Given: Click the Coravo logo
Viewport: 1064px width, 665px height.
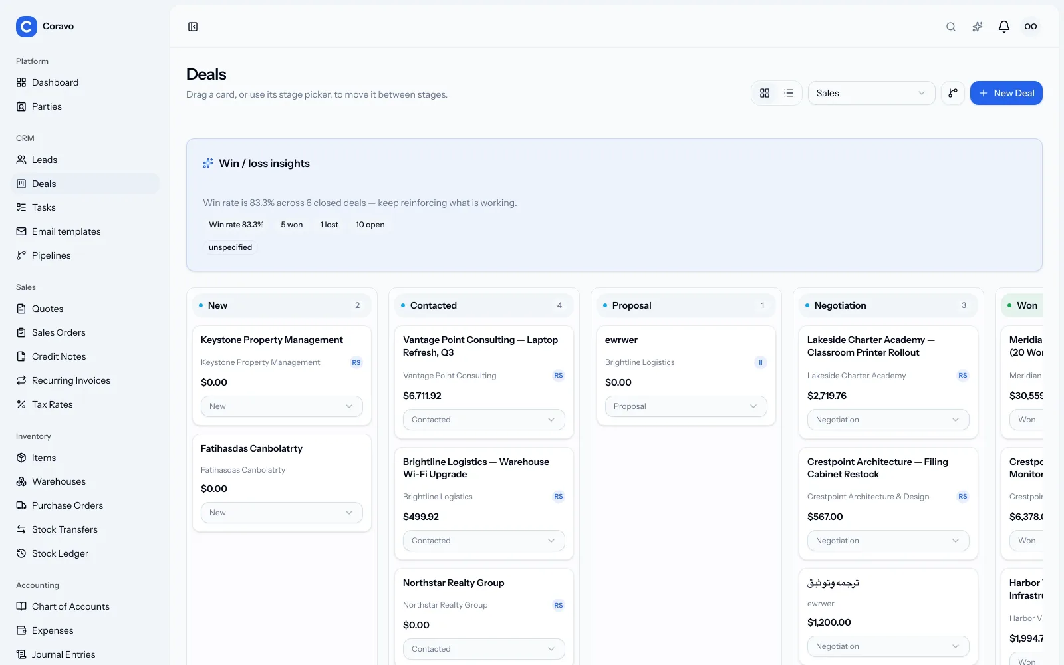Looking at the screenshot, I should [27, 27].
